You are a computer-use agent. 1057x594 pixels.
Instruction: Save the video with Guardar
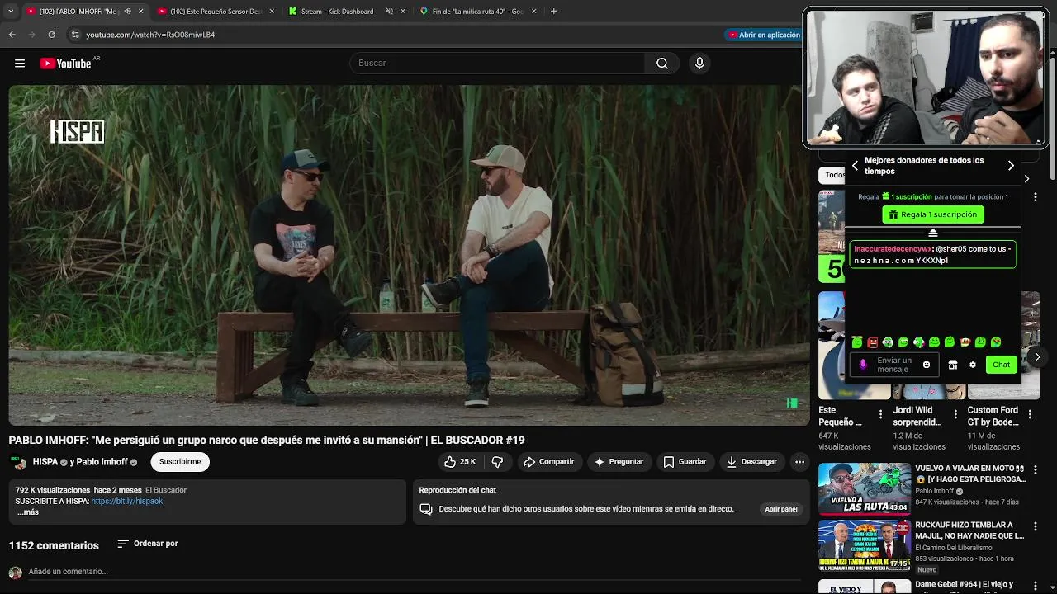(685, 462)
